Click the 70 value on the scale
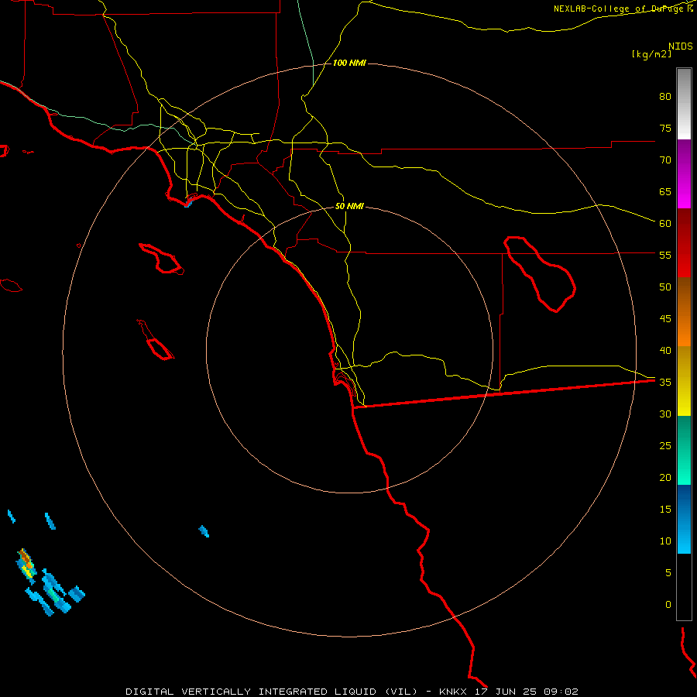697x697 pixels. (665, 160)
